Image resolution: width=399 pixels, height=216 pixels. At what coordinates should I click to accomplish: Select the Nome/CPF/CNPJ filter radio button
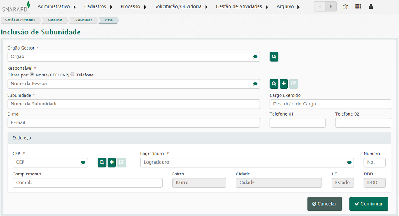point(32,75)
